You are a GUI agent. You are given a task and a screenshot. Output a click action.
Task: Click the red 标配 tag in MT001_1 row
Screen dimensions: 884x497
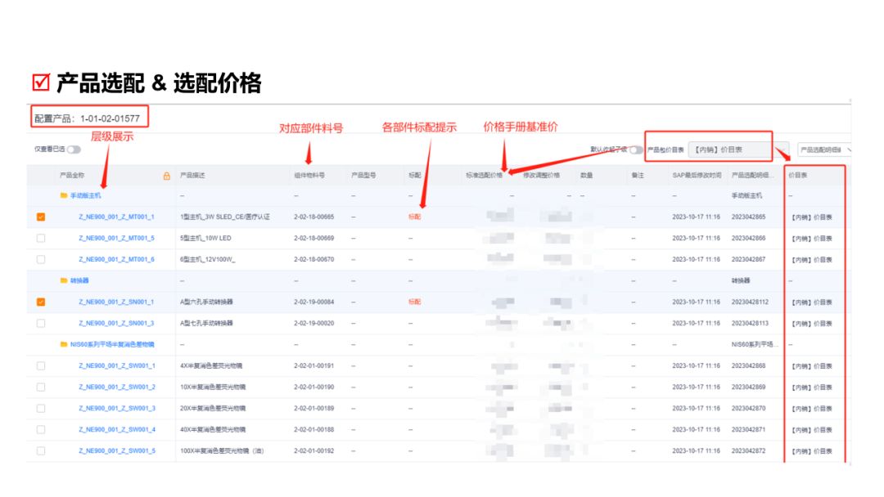coord(414,217)
